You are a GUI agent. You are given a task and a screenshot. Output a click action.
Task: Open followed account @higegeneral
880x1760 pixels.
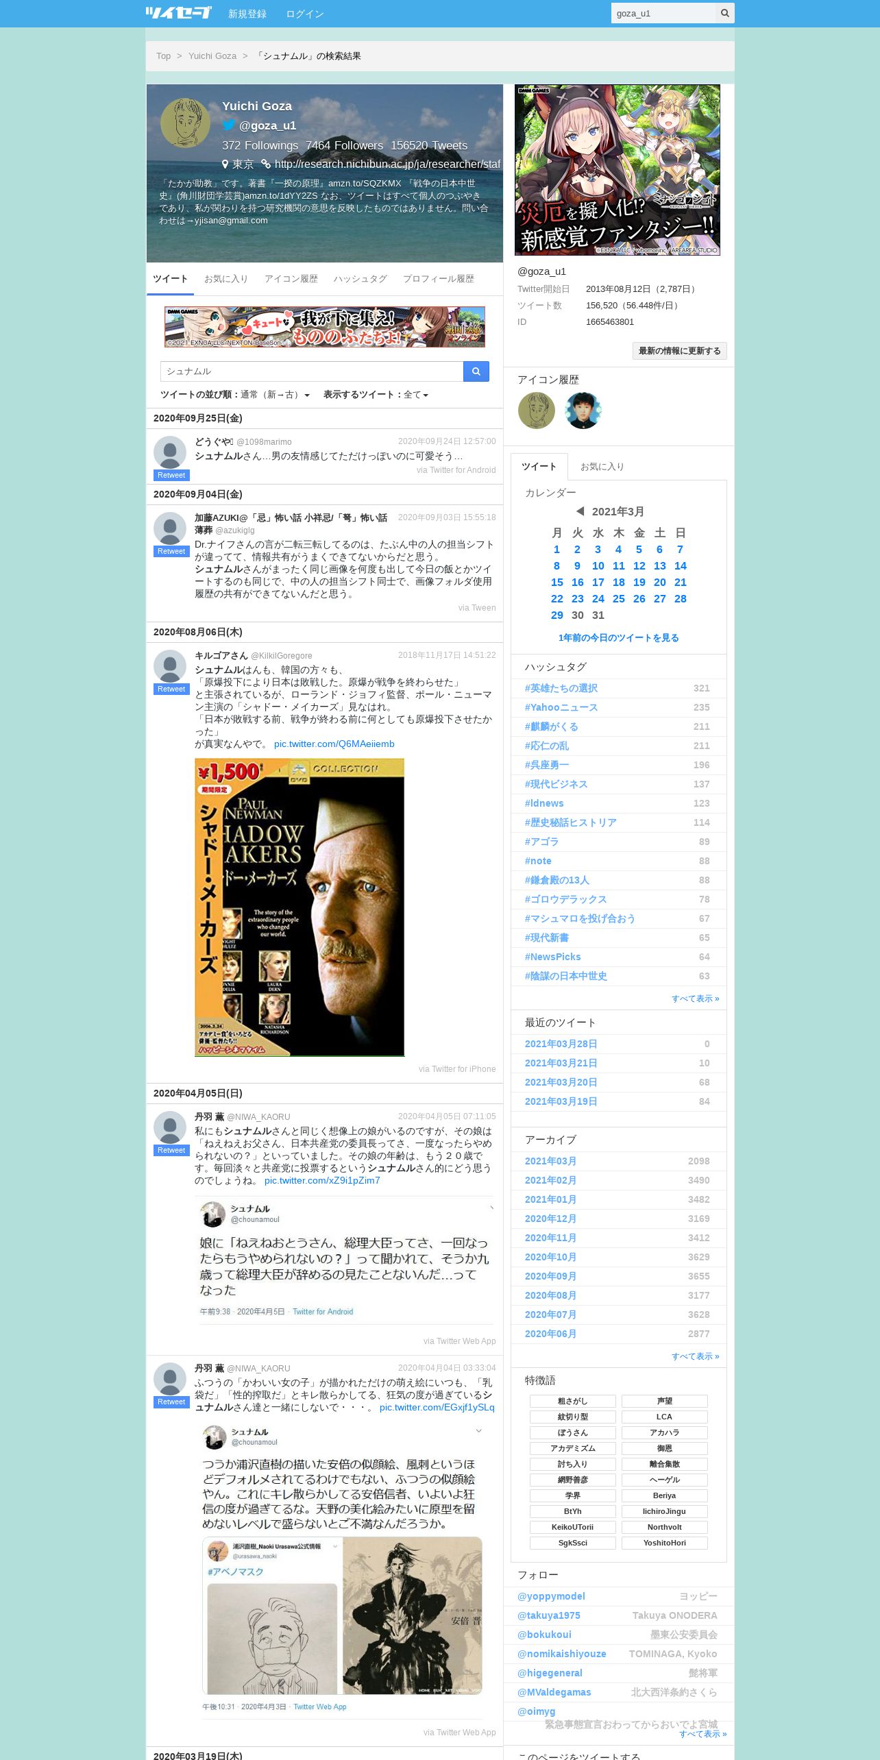coord(550,1673)
